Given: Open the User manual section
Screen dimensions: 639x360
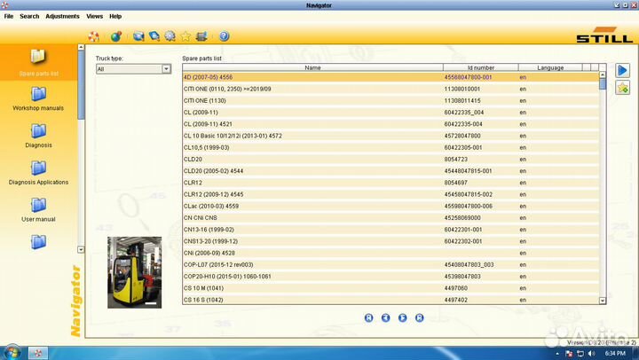Looking at the screenshot, I should pyautogui.click(x=38, y=209).
